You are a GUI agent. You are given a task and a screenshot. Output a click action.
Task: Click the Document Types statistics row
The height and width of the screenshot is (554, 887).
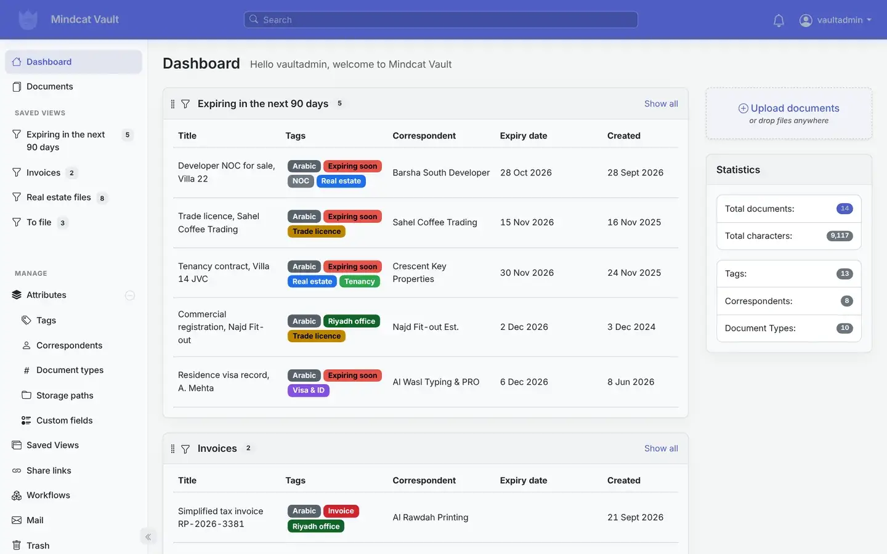point(789,328)
